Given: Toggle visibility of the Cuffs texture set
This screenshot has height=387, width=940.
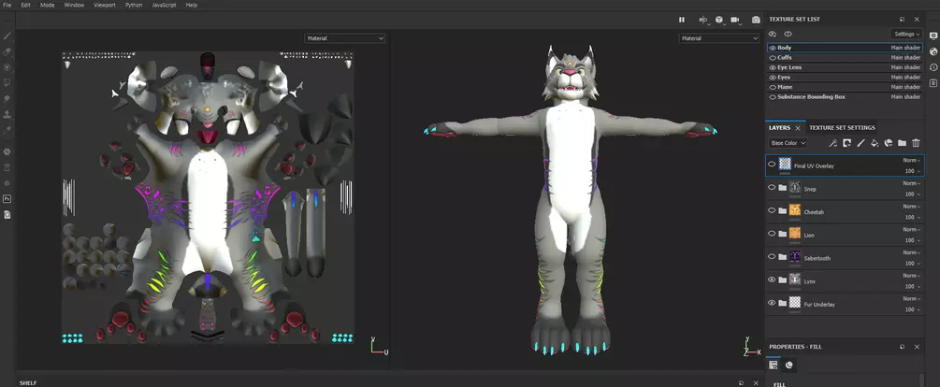Looking at the screenshot, I should pyautogui.click(x=773, y=58).
